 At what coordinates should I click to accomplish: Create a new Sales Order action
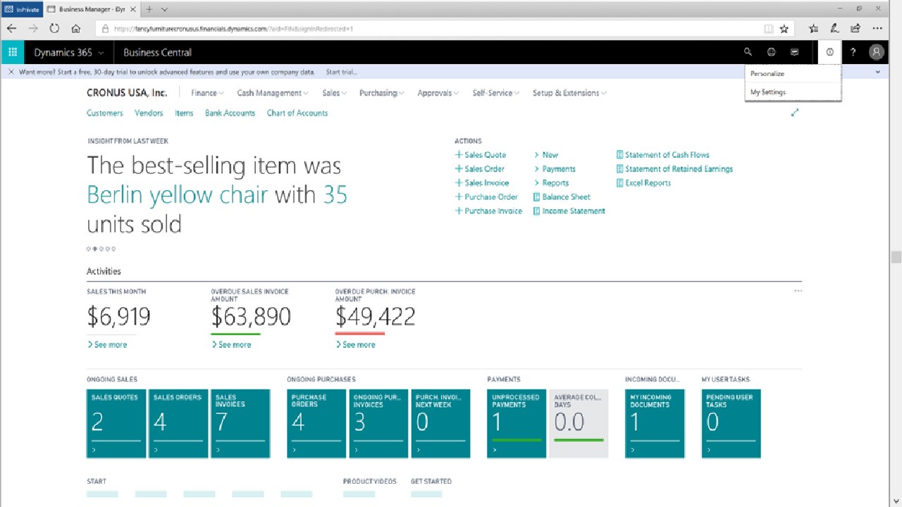[480, 169]
